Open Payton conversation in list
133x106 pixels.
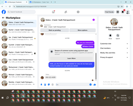point(19,53)
